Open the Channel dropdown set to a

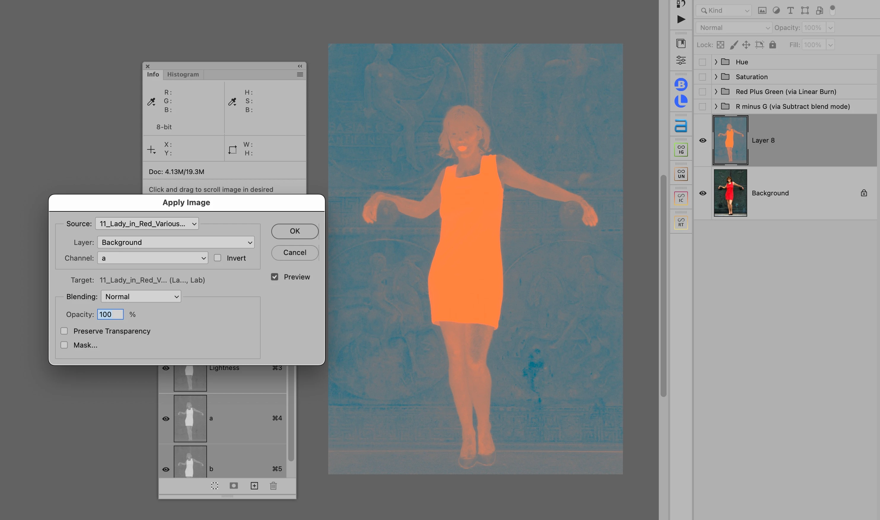tap(152, 258)
